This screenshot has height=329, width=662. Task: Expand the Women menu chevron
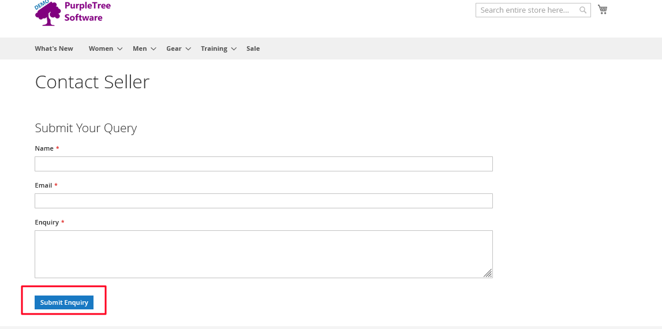point(120,49)
